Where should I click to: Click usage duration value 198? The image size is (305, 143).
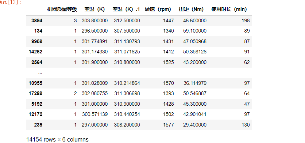246,21
